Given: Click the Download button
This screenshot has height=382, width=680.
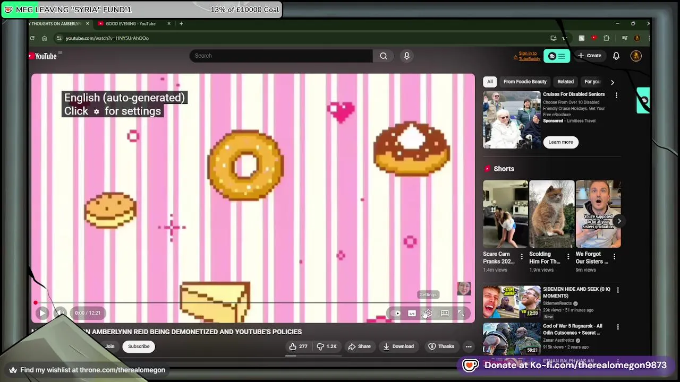Looking at the screenshot, I should (x=398, y=346).
